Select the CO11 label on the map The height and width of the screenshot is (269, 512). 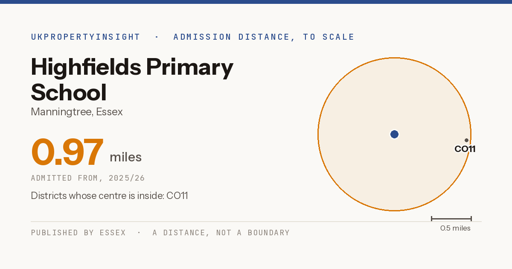point(465,149)
